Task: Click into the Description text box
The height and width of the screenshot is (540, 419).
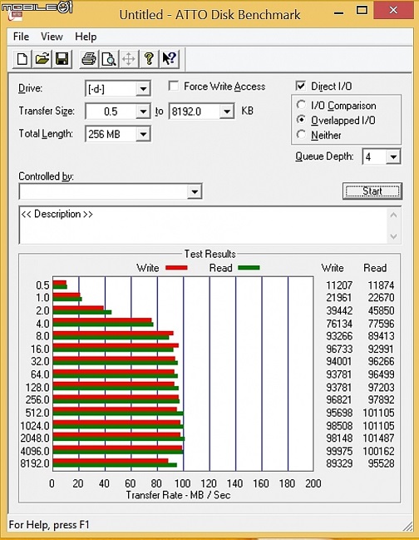Action: (204, 225)
